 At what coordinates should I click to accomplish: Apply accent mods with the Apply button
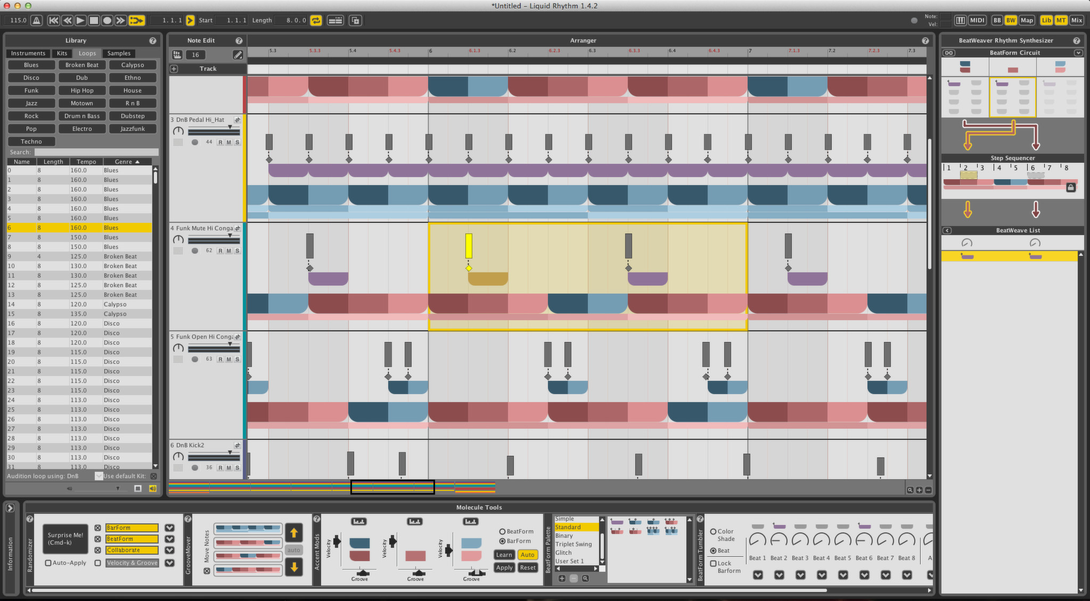click(x=504, y=567)
